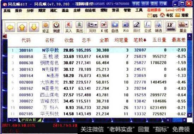The image size is (194, 134).
Task: Select the 大族激光 stock name
Action: click(49, 82)
